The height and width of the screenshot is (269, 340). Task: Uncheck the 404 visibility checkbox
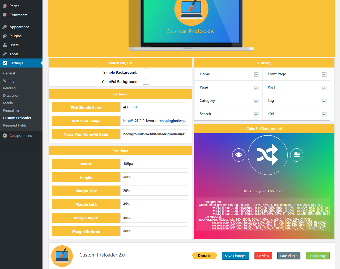click(x=324, y=114)
